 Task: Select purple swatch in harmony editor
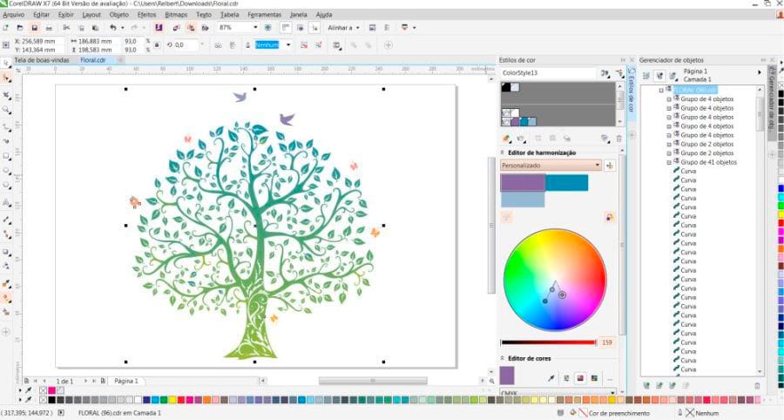(523, 183)
